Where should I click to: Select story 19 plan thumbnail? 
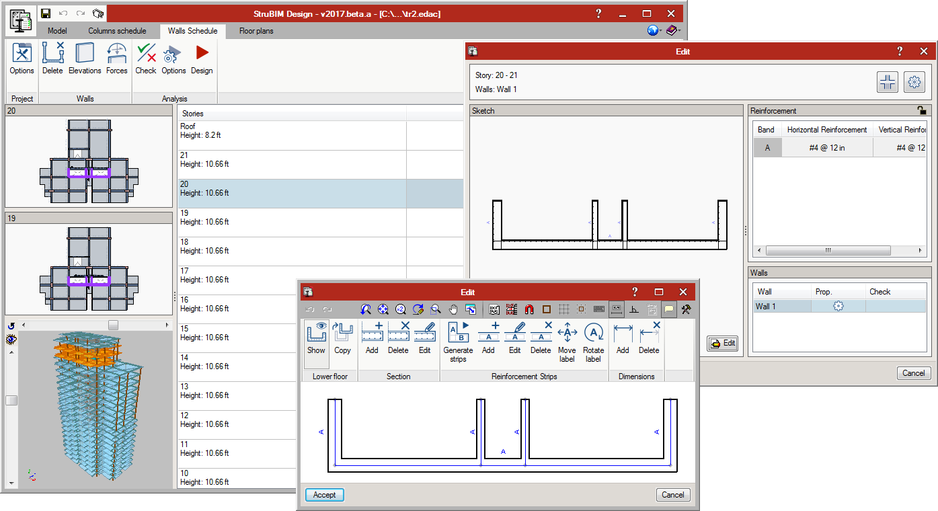click(89, 268)
